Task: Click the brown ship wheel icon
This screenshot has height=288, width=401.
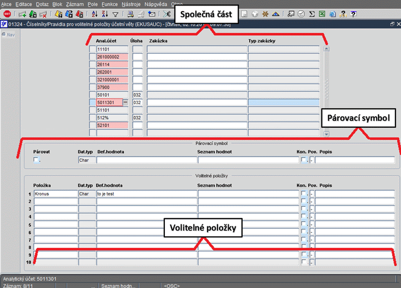Action: tap(265, 14)
